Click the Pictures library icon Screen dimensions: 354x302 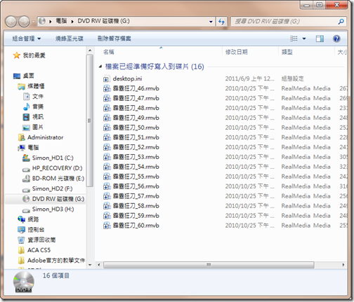(x=26, y=128)
